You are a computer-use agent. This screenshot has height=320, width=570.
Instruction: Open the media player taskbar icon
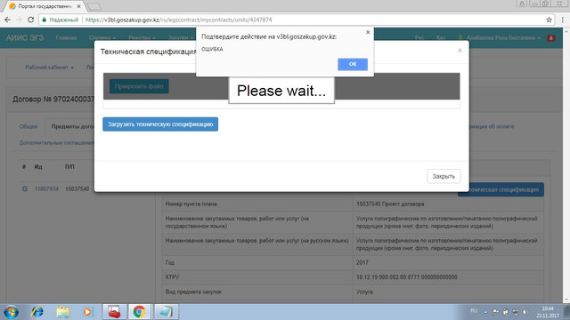(87, 312)
